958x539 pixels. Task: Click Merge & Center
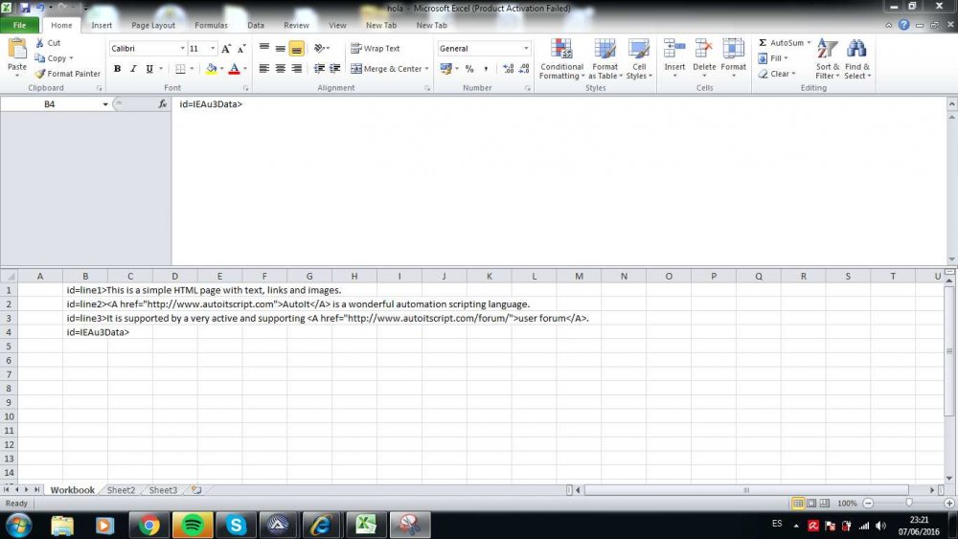(x=387, y=68)
